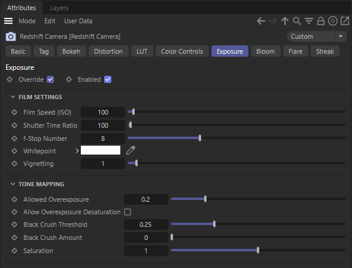The image size is (352, 268).
Task: Pick whitepoint with eyedropper icon
Action: coord(131,150)
